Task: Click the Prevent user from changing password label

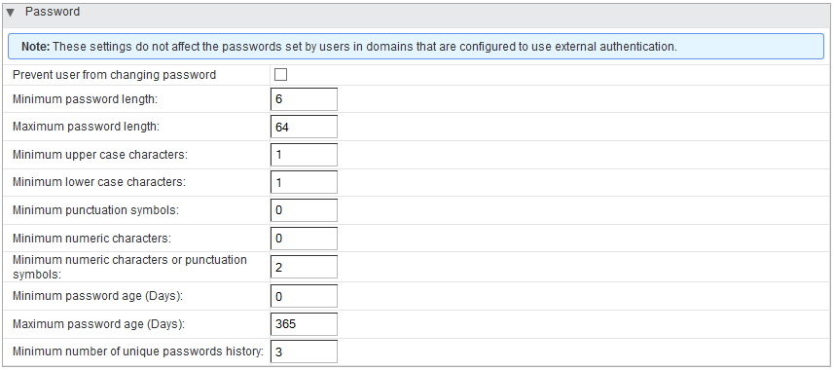Action: coord(115,75)
